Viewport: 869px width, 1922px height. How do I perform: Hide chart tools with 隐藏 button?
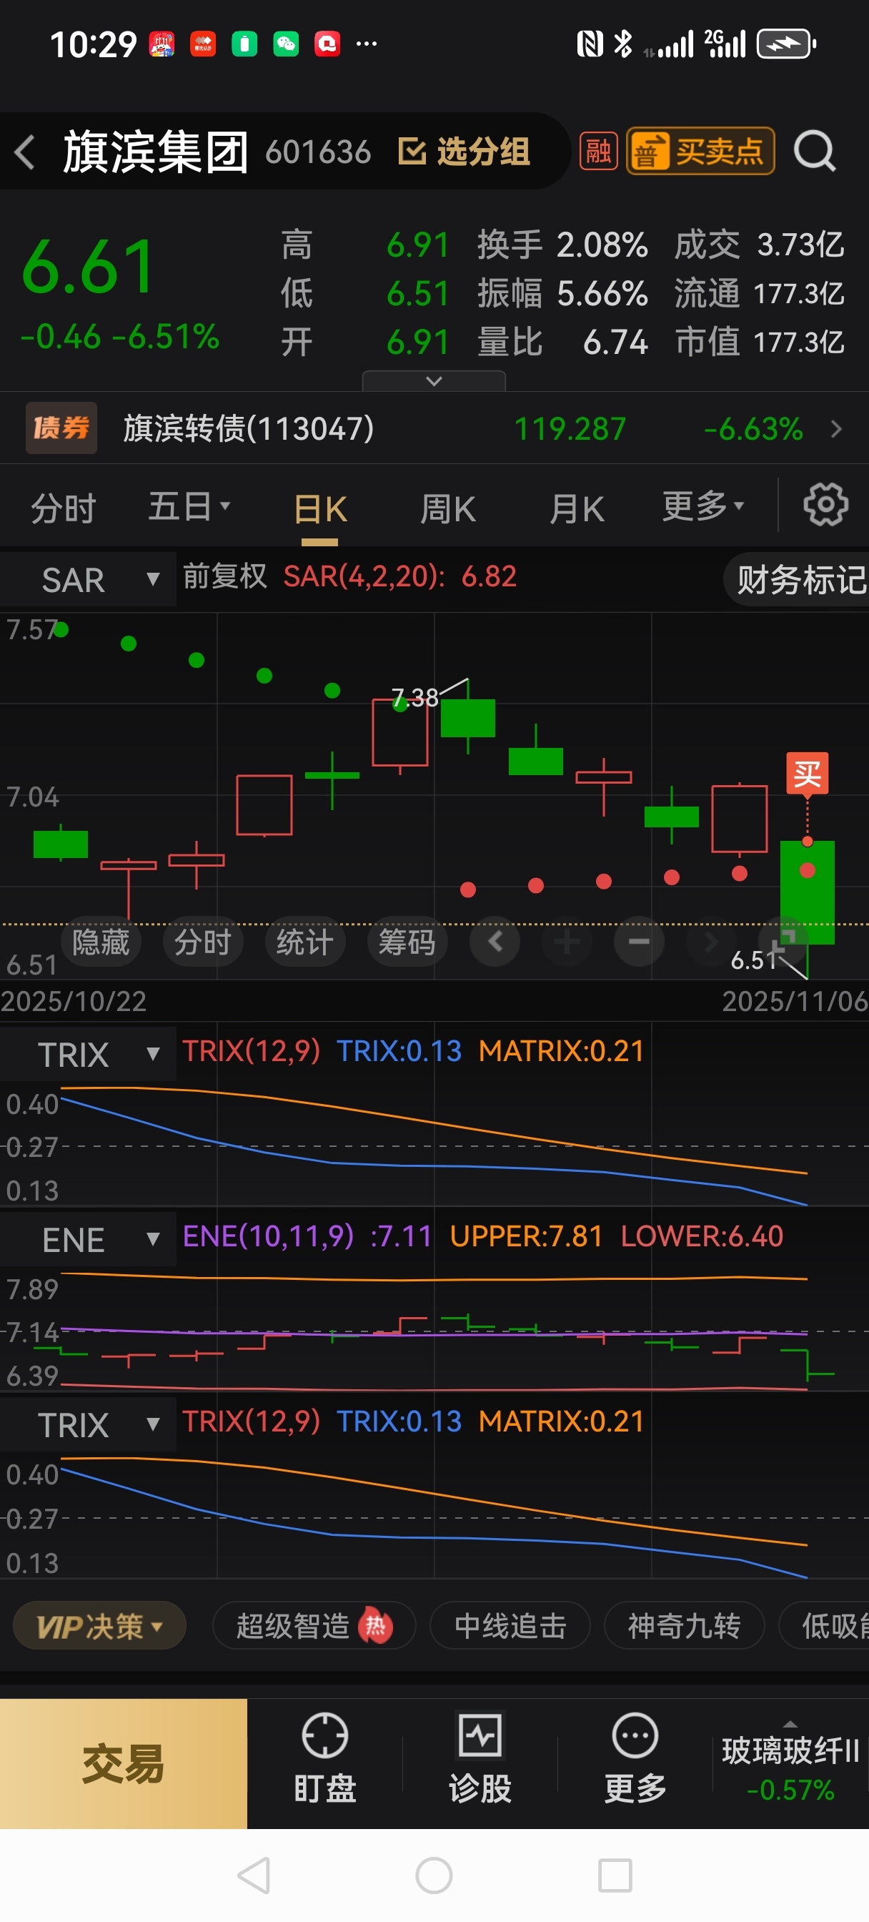[x=101, y=942]
